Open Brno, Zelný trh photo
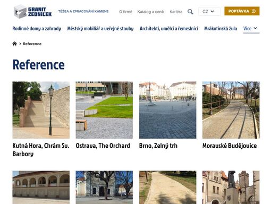Viewport: 272px width, 204px height. pos(167,110)
